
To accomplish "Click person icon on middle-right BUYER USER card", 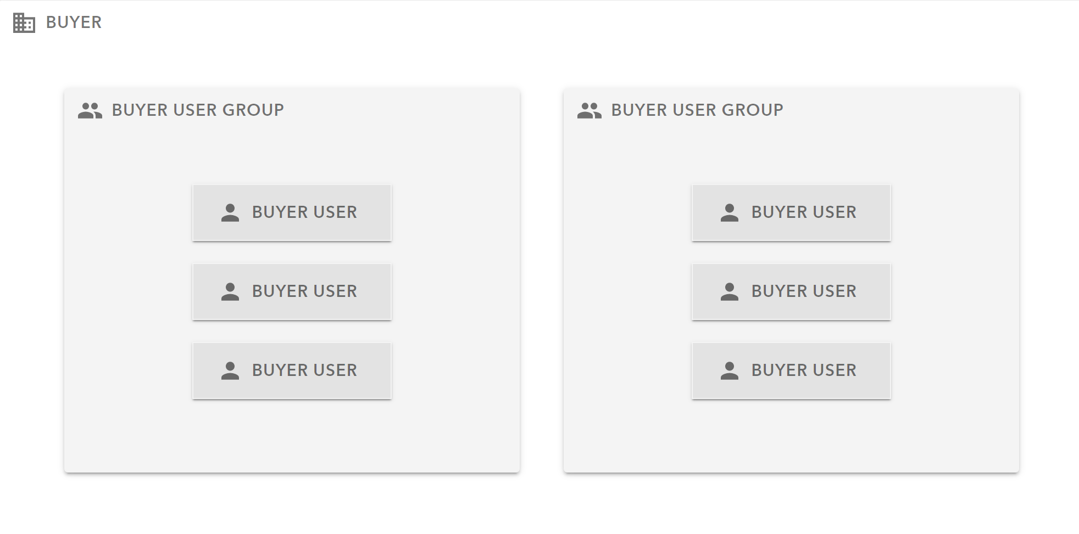I will pyautogui.click(x=730, y=292).
